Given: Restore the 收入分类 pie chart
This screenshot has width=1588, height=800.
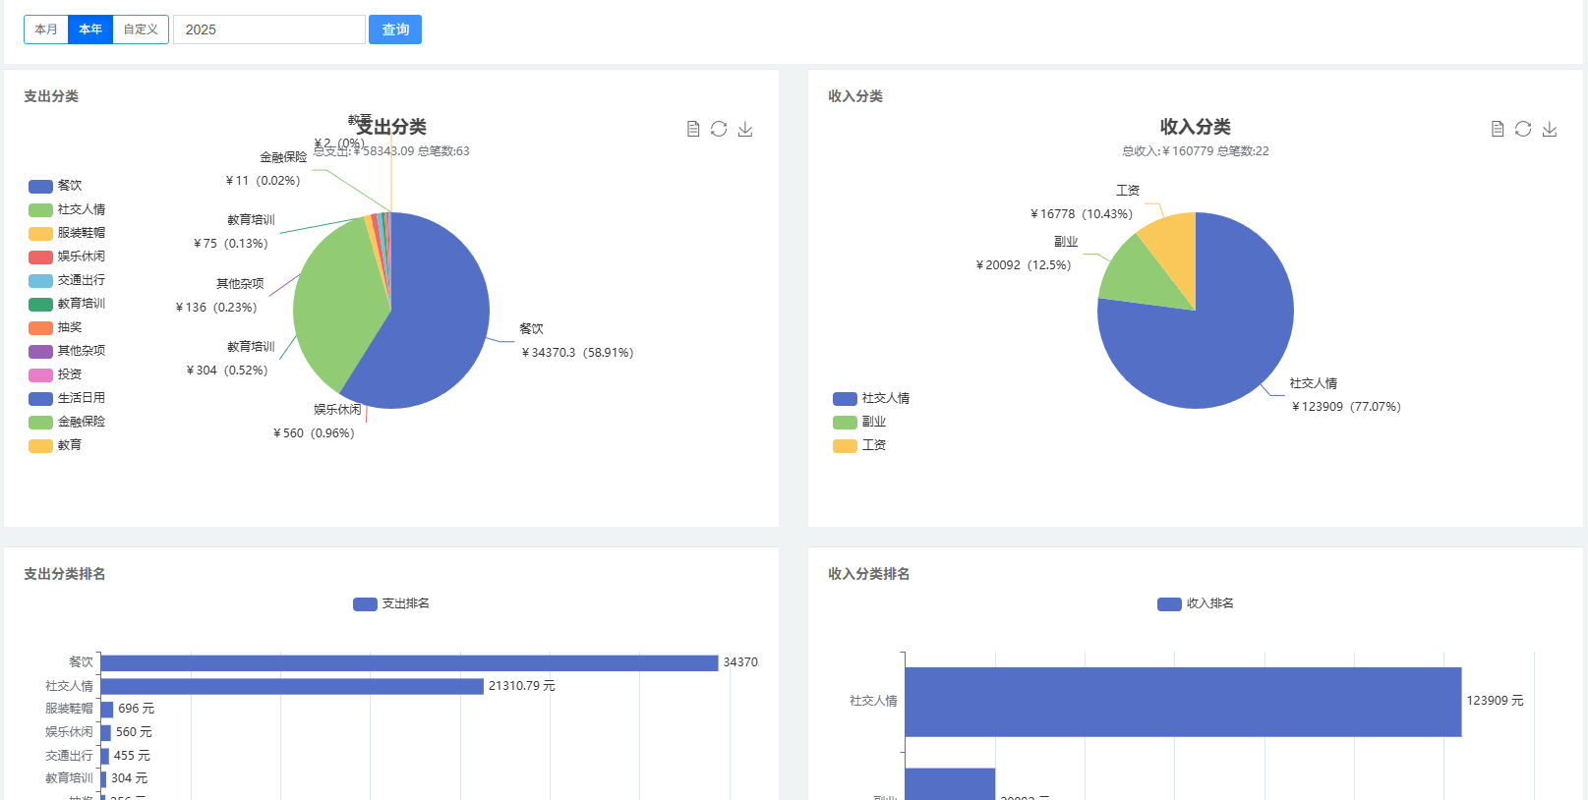Looking at the screenshot, I should point(1523,129).
